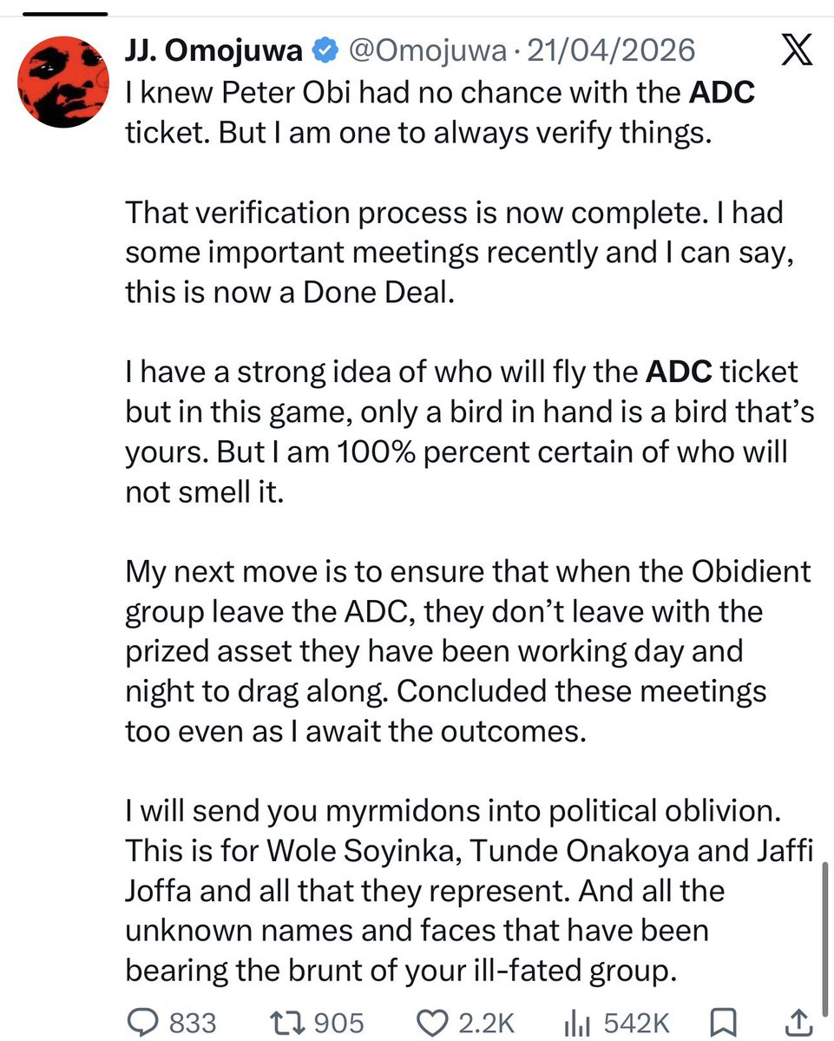The width and height of the screenshot is (834, 1041).
Task: Click the 833 replies count
Action: click(193, 1023)
